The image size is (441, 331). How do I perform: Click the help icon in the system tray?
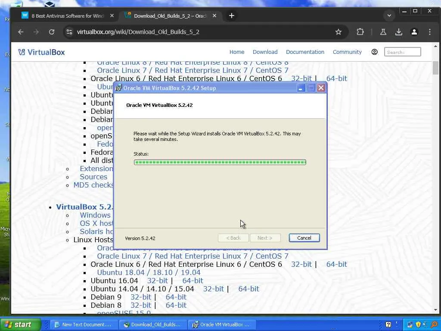point(388,325)
